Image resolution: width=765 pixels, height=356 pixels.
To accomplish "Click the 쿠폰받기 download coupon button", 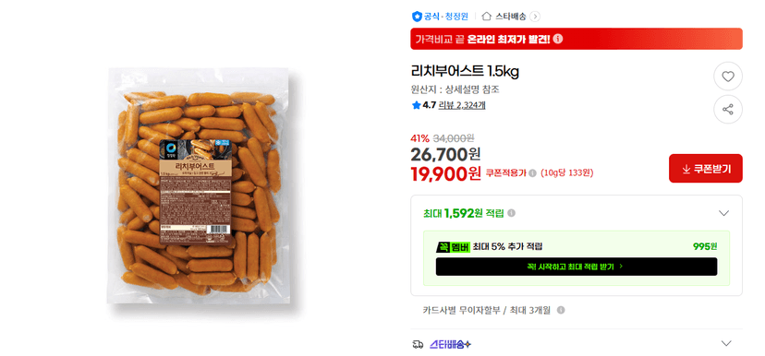I will (x=706, y=169).
